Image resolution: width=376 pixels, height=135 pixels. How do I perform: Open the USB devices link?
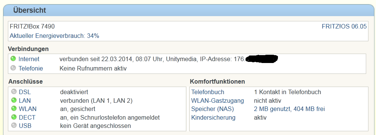[x=25, y=126]
